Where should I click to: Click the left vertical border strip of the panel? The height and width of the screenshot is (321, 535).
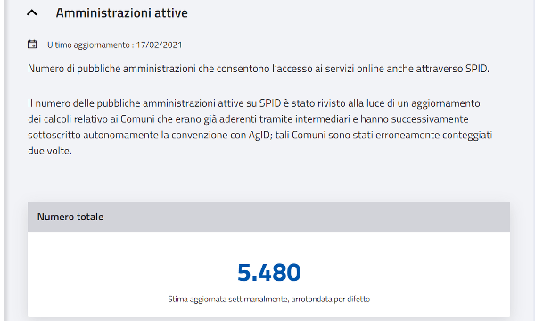pos(4,160)
